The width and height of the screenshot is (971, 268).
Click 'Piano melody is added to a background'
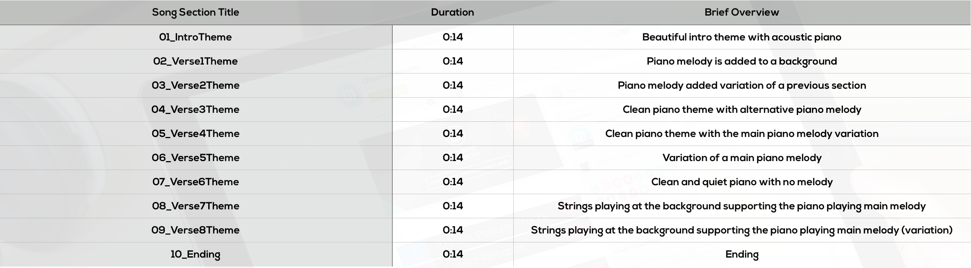tap(742, 62)
